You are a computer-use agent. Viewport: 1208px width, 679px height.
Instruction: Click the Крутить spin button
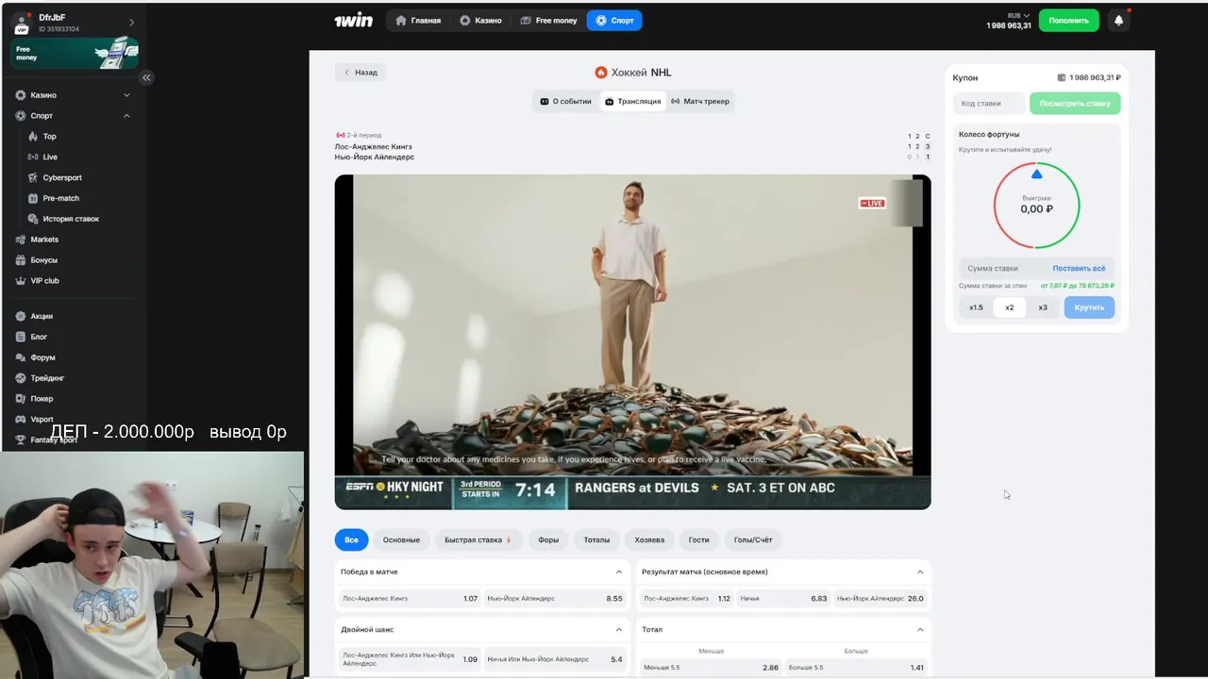click(1089, 307)
